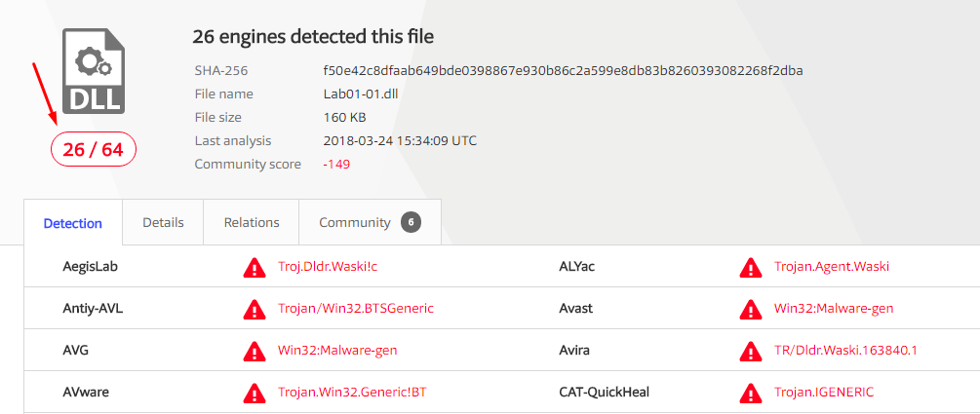980x414 pixels.
Task: Click the AVware warning icon
Action: (254, 393)
